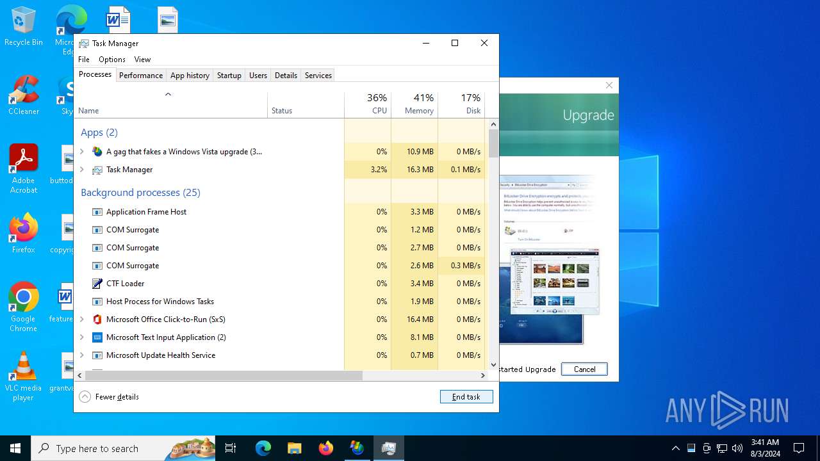Open Microsoft Edge from the taskbar

[x=263, y=448]
